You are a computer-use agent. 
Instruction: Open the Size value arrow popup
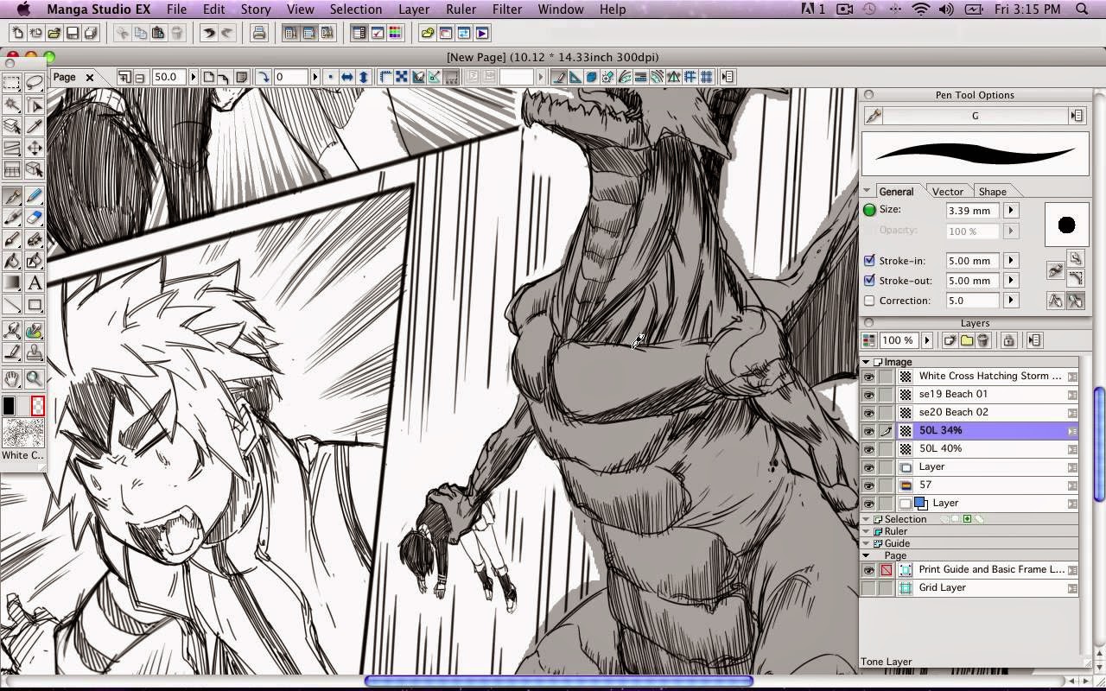point(1010,211)
